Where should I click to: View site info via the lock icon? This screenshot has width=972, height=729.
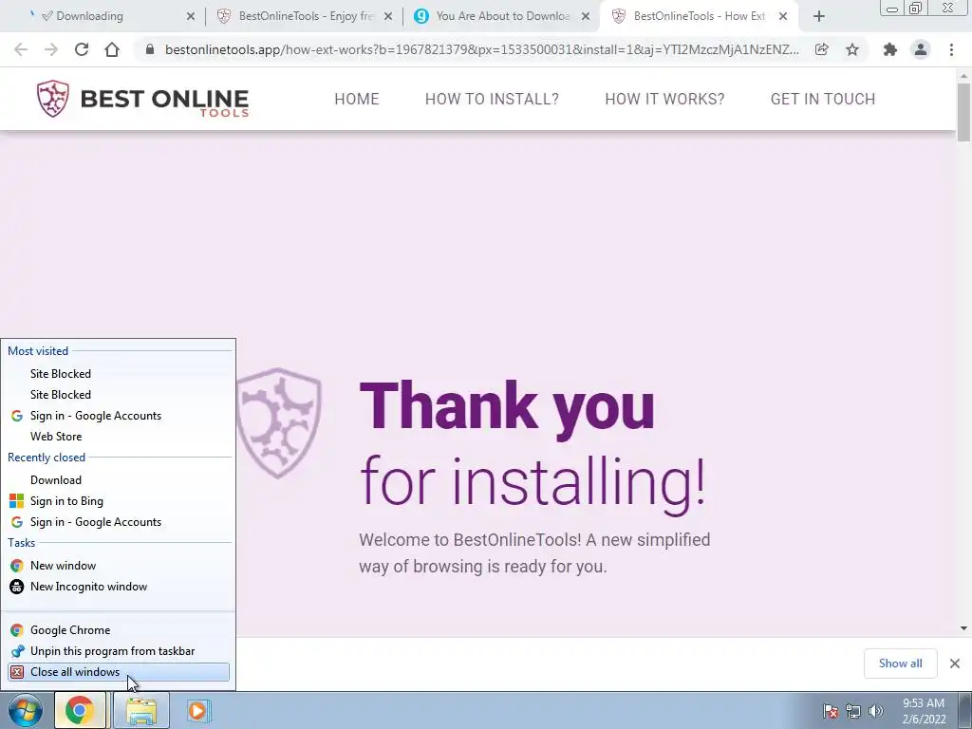pos(149,49)
